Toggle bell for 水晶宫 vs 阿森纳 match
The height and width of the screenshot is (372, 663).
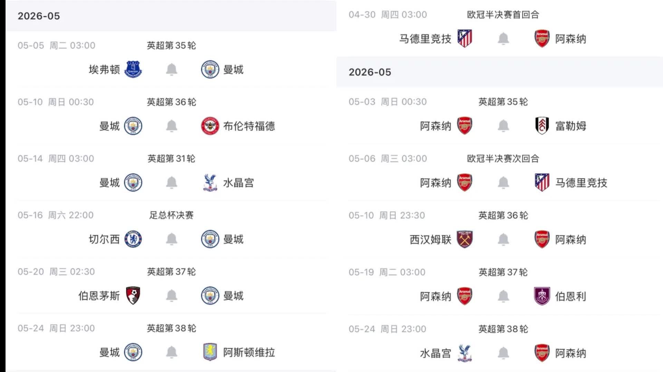pyautogui.click(x=503, y=353)
